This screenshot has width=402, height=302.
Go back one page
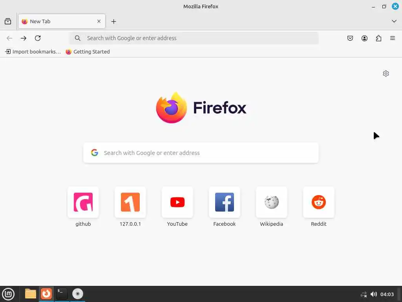[x=9, y=38]
